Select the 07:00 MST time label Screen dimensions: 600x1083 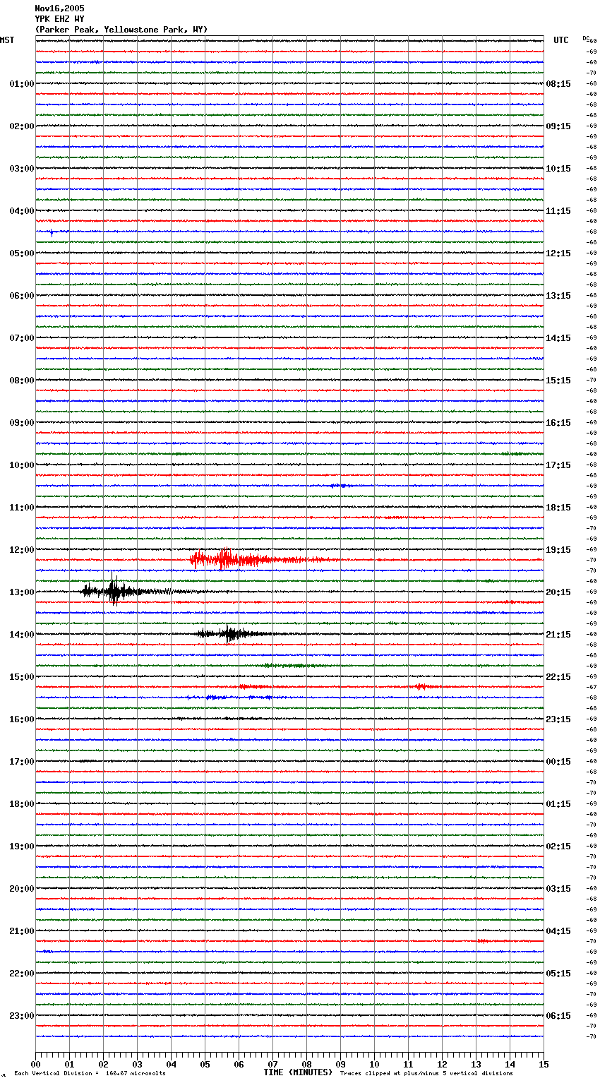[21, 338]
